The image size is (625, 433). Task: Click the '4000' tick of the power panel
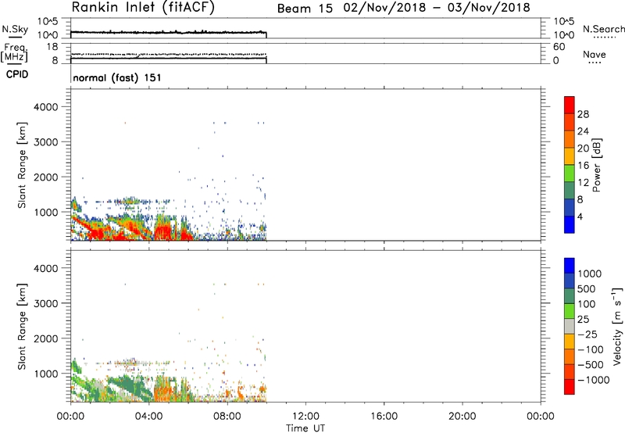click(x=46, y=107)
